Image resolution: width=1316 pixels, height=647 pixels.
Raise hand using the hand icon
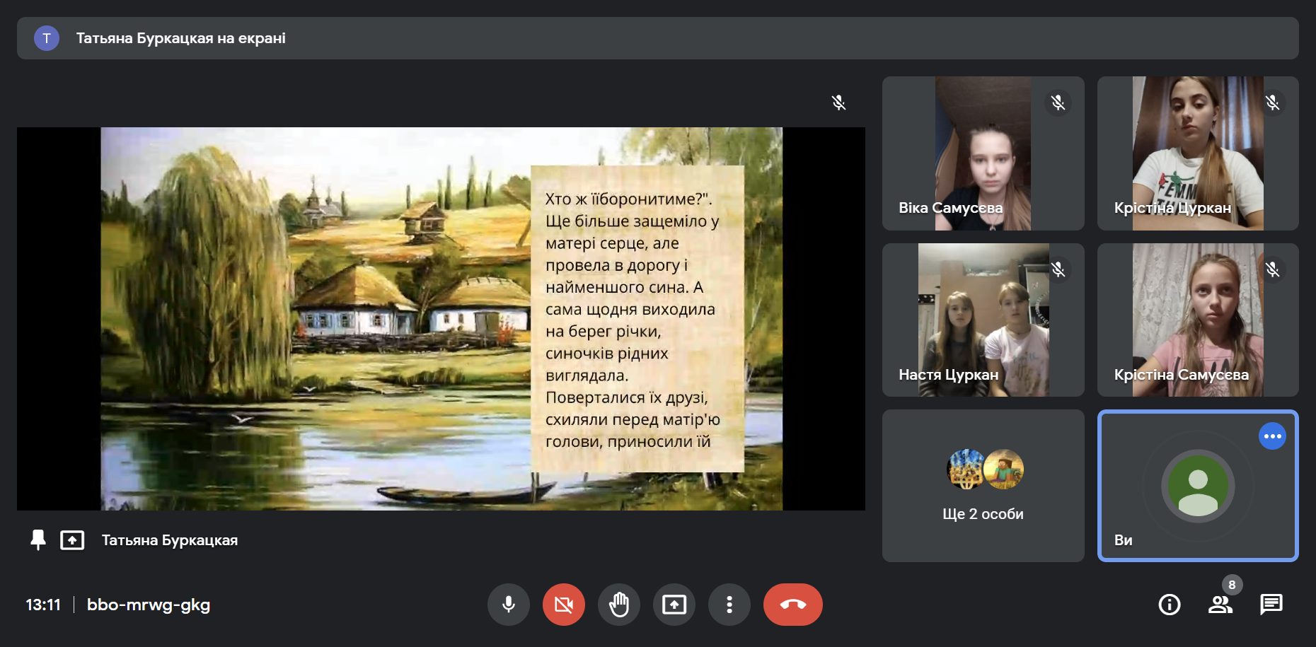pos(618,605)
